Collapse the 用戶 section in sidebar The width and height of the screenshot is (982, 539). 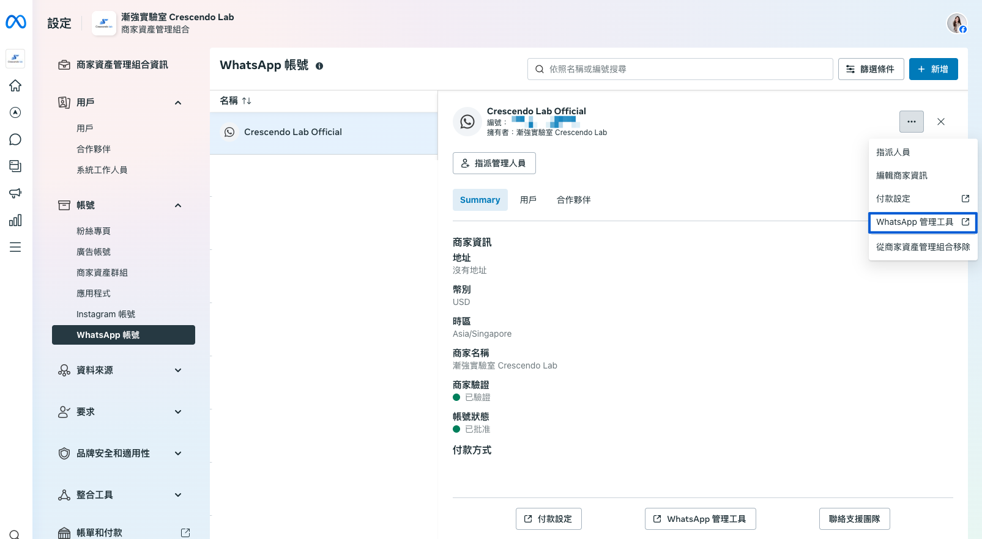178,103
